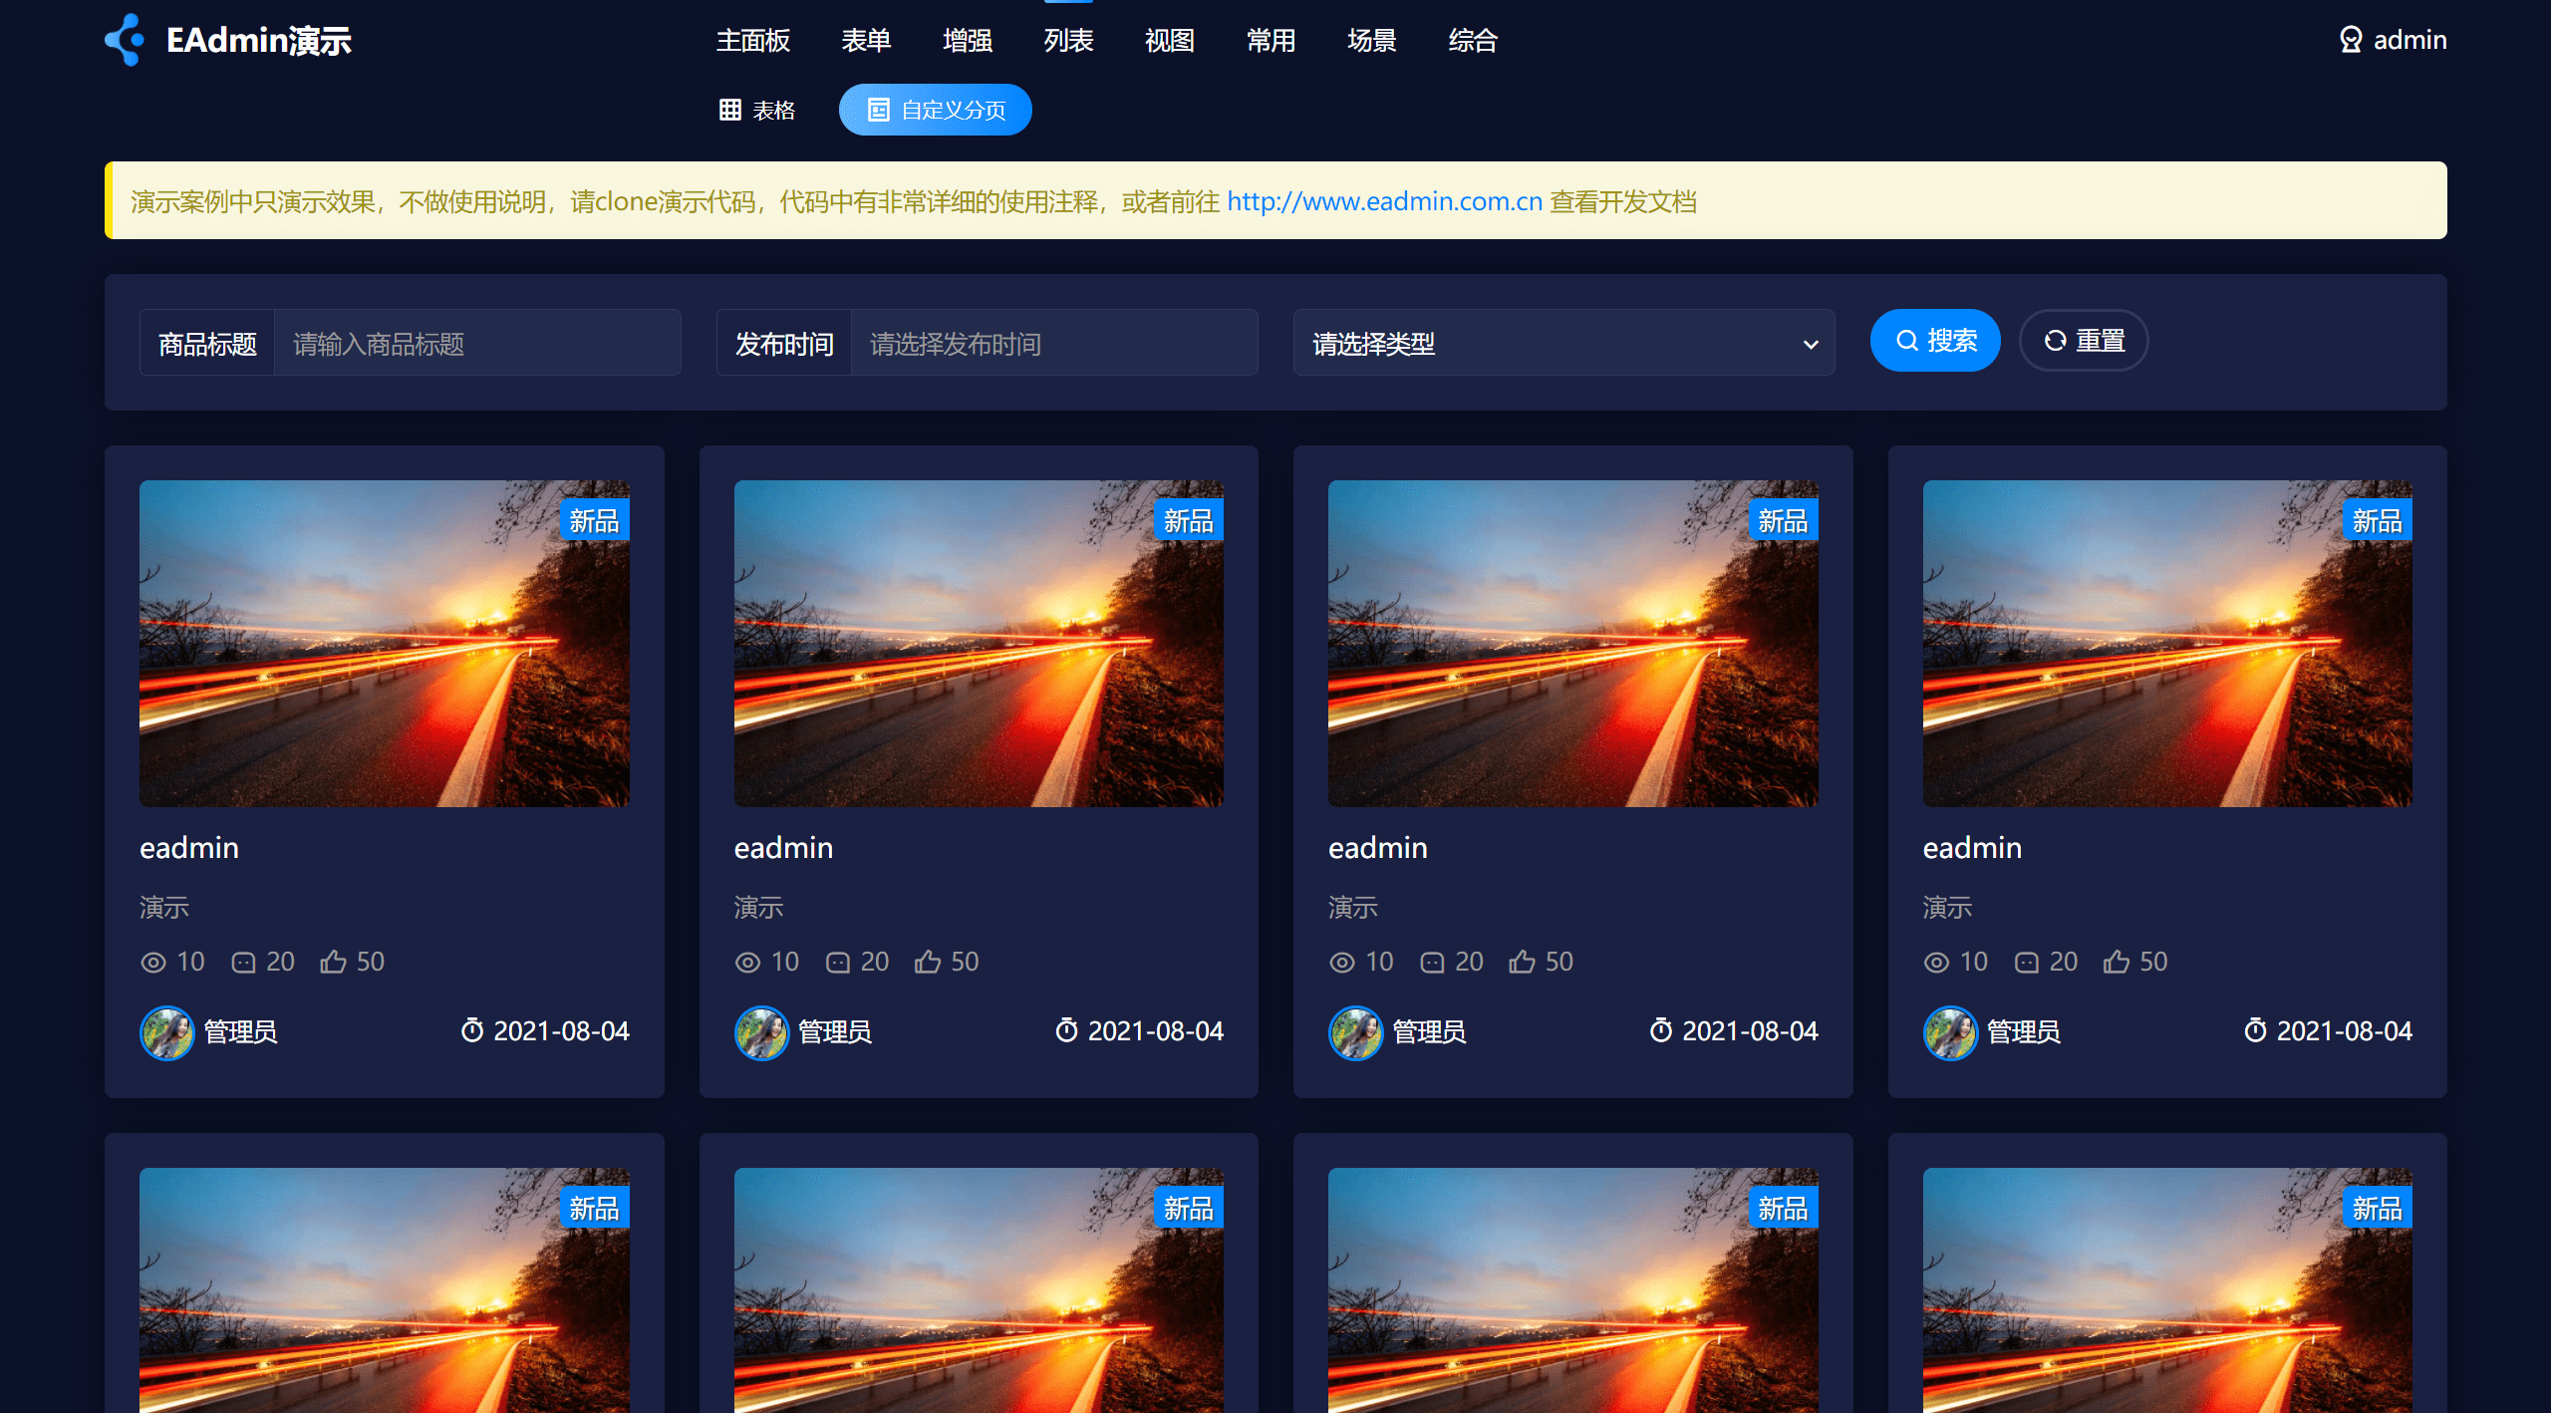
Task: Open the 发布时间 date picker field
Action: point(1052,344)
